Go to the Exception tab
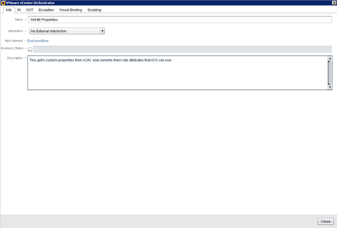 [x=46, y=10]
